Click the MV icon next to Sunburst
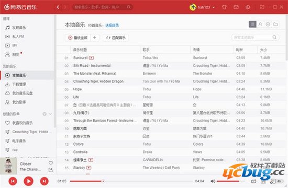 [91, 58]
